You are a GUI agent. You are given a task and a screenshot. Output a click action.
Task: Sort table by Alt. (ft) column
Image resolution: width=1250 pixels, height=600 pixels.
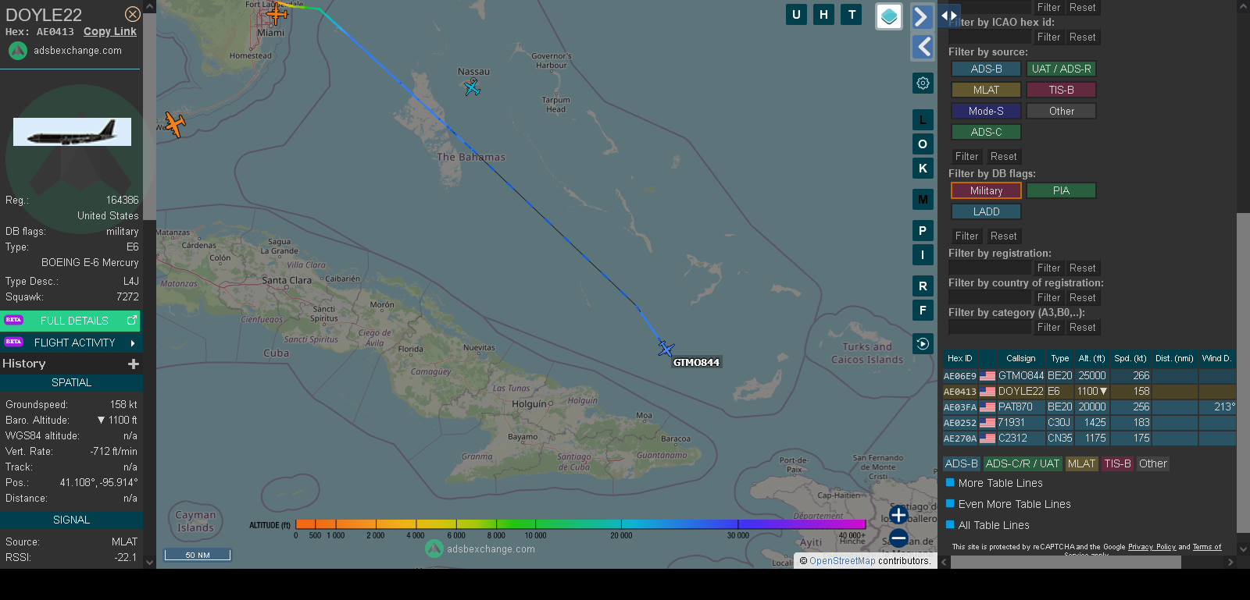pos(1091,358)
